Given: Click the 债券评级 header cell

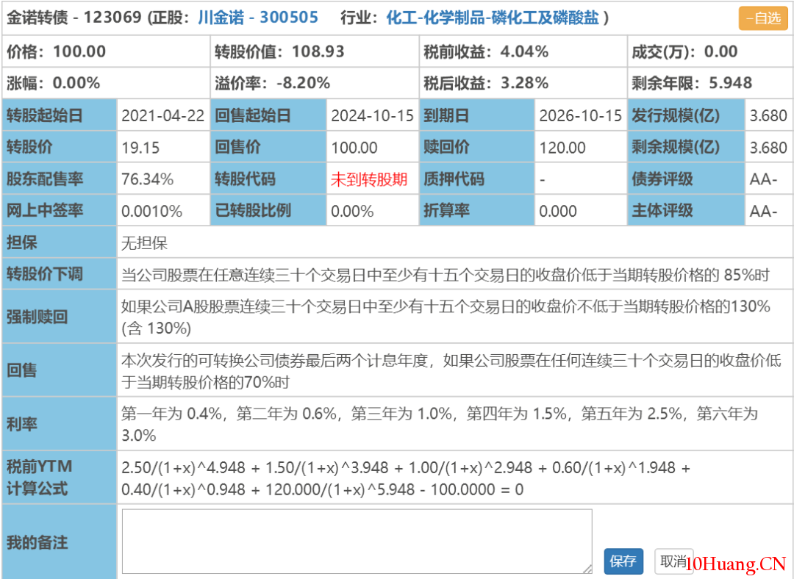Looking at the screenshot, I should click(x=686, y=179).
